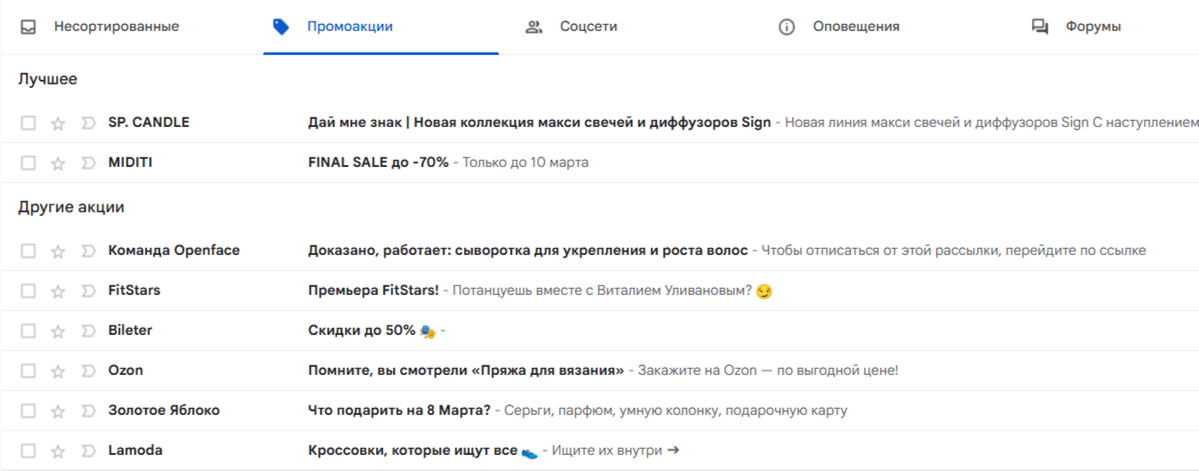Mark Золотое Яблоко email as important
The width and height of the screenshot is (1199, 471).
point(87,411)
